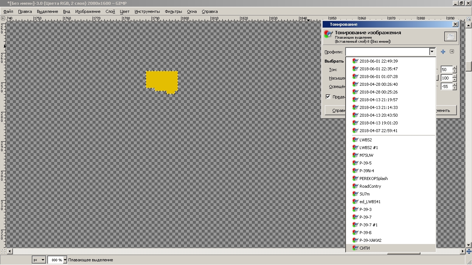This screenshot has width=472, height=265.
Task: Open the Фильтры menu
Action: [x=173, y=11]
